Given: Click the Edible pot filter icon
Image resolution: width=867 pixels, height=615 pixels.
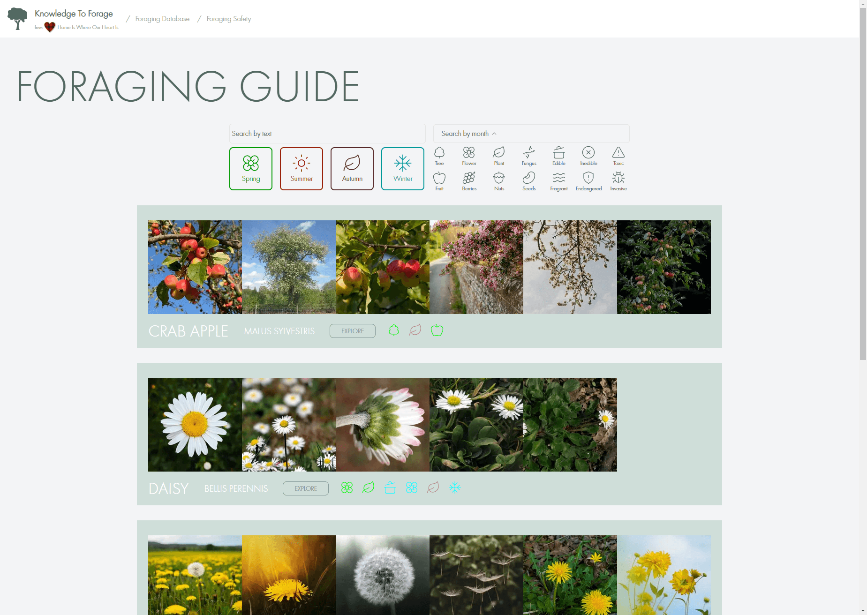Looking at the screenshot, I should click(559, 156).
